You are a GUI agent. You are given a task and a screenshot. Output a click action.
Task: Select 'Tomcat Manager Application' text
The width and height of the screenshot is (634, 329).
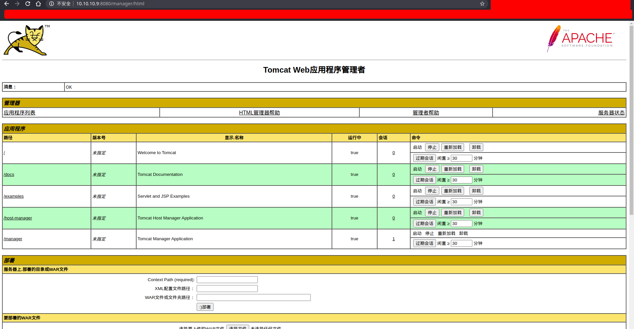tap(165, 239)
